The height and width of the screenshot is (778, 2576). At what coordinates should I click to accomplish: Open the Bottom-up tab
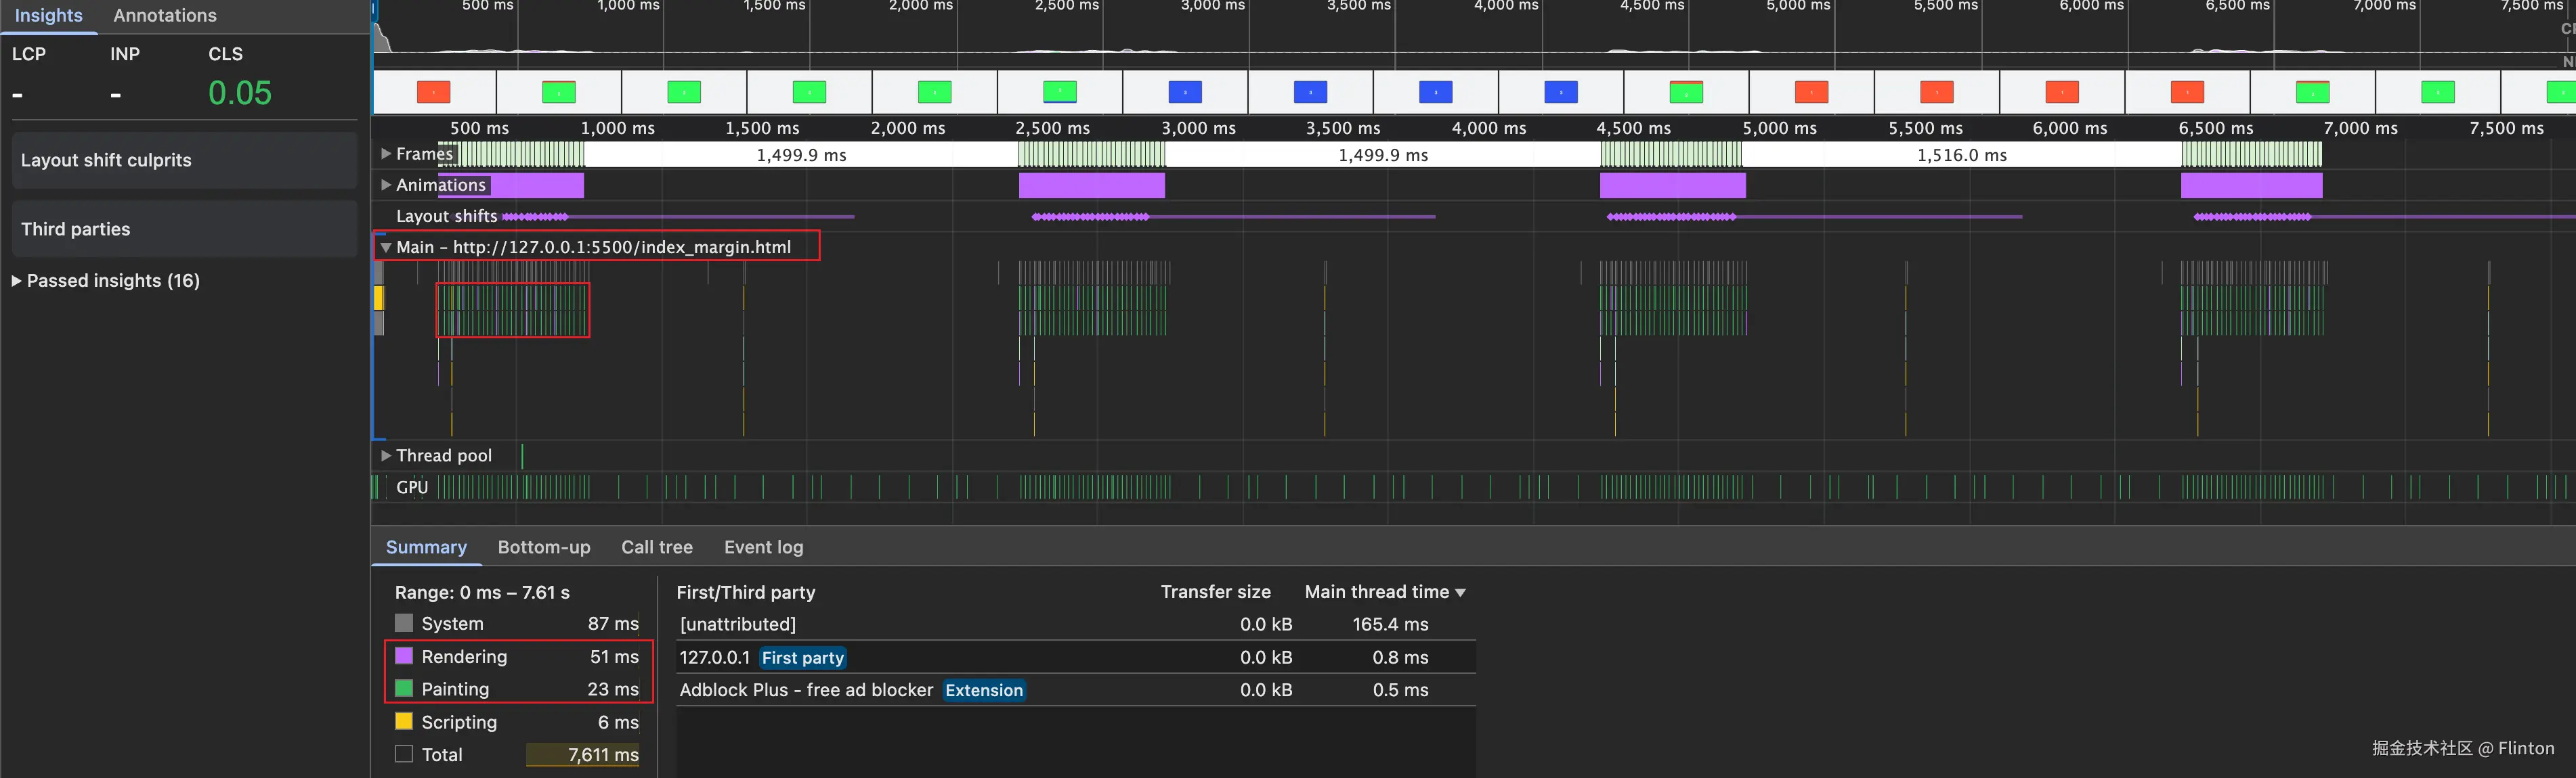543,547
